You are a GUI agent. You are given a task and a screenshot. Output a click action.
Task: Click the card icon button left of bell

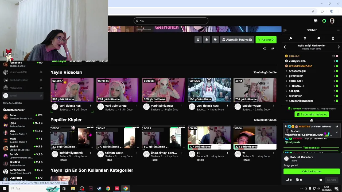[198, 40]
